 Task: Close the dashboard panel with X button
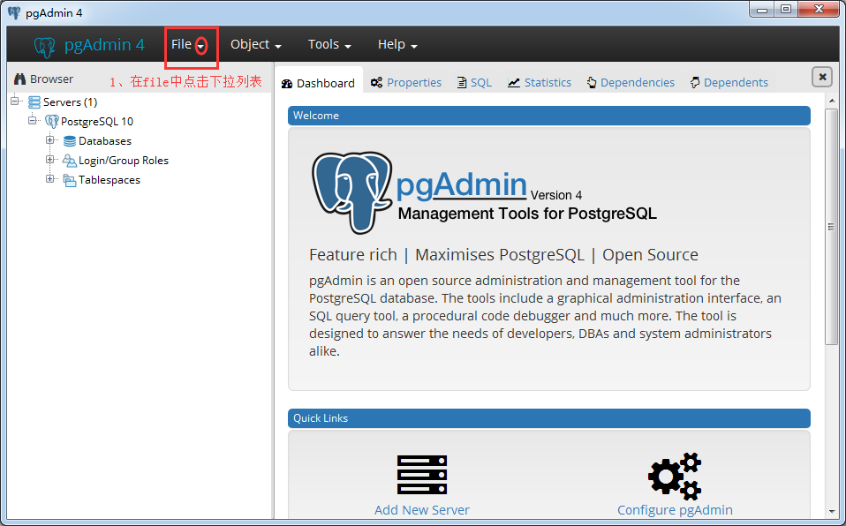point(822,77)
